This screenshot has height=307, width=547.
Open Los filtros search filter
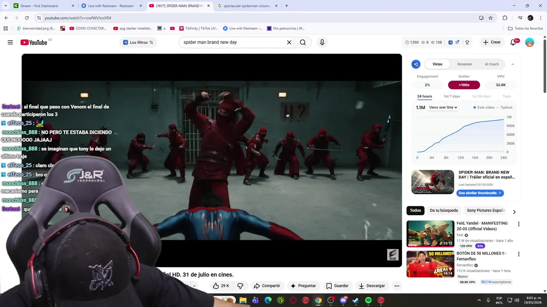point(138,42)
